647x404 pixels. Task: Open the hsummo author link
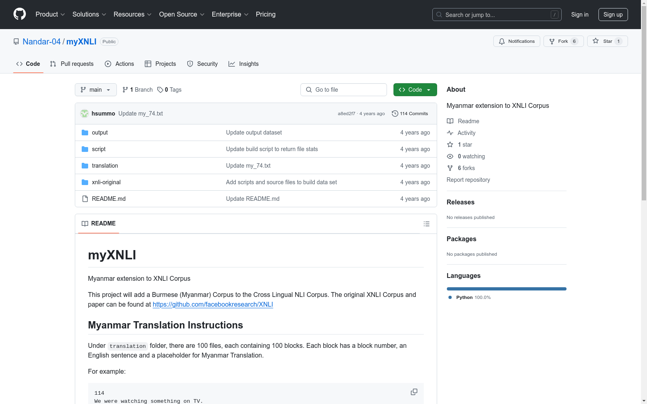tap(104, 114)
